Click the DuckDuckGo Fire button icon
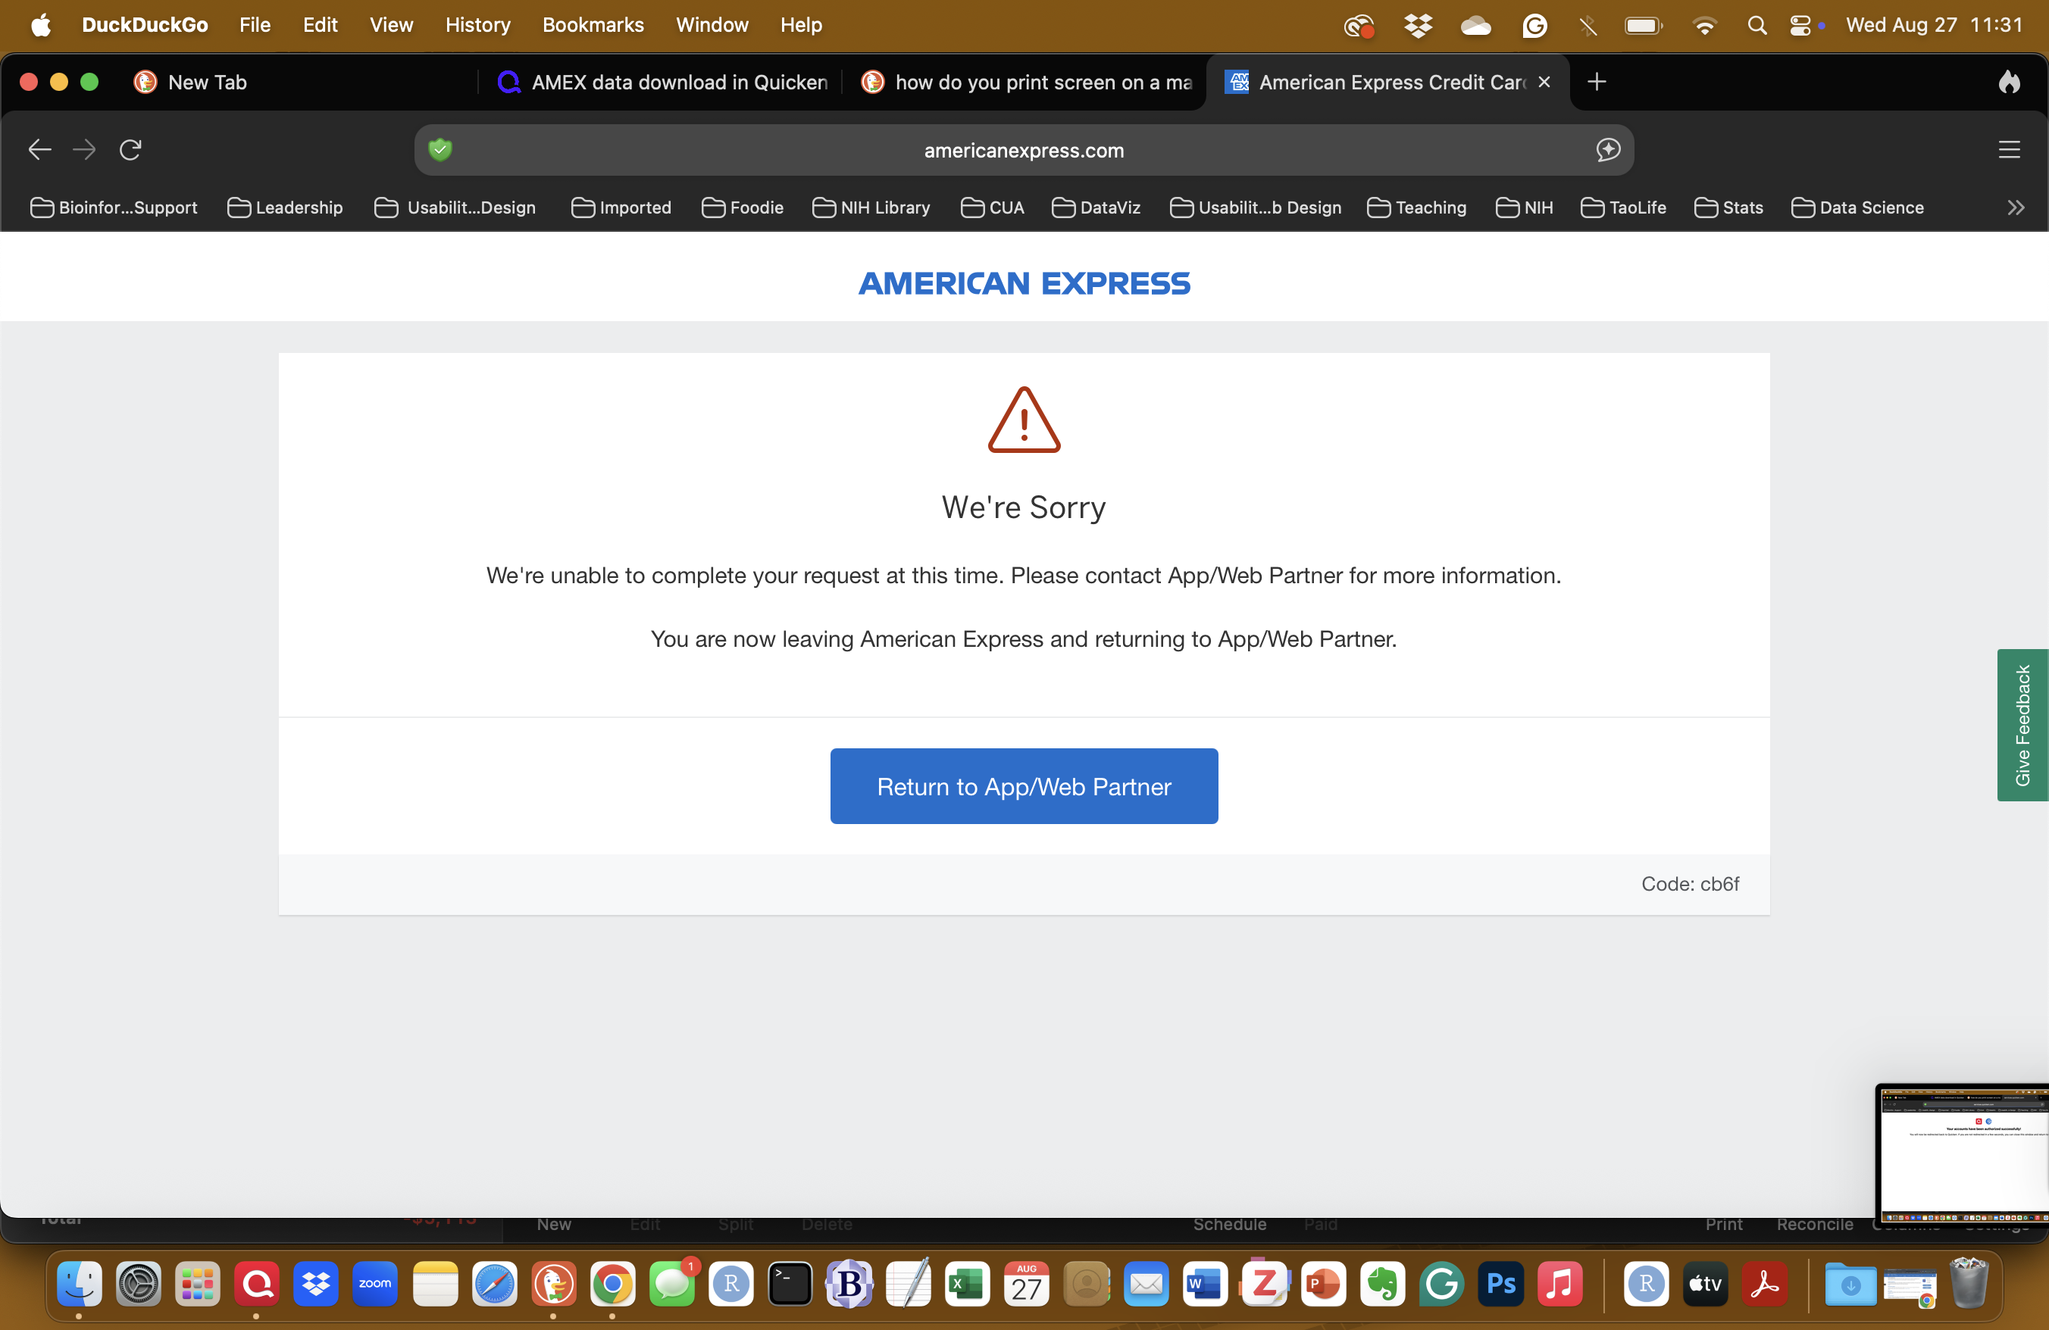Viewport: 2049px width, 1330px height. click(x=2009, y=82)
